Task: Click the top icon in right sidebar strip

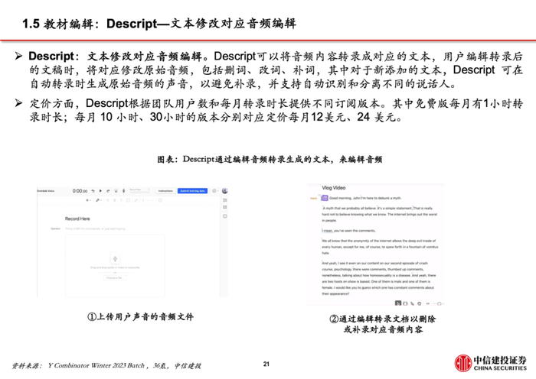Action: pyautogui.click(x=225, y=200)
